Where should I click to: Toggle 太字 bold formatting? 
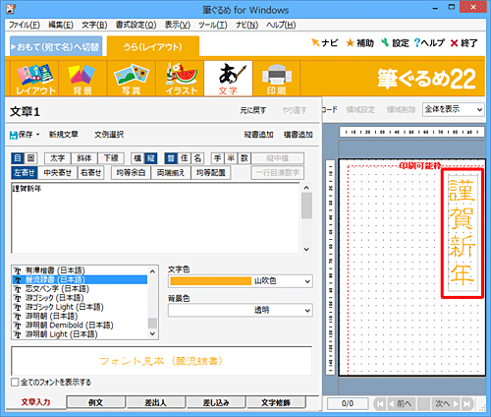click(x=58, y=158)
